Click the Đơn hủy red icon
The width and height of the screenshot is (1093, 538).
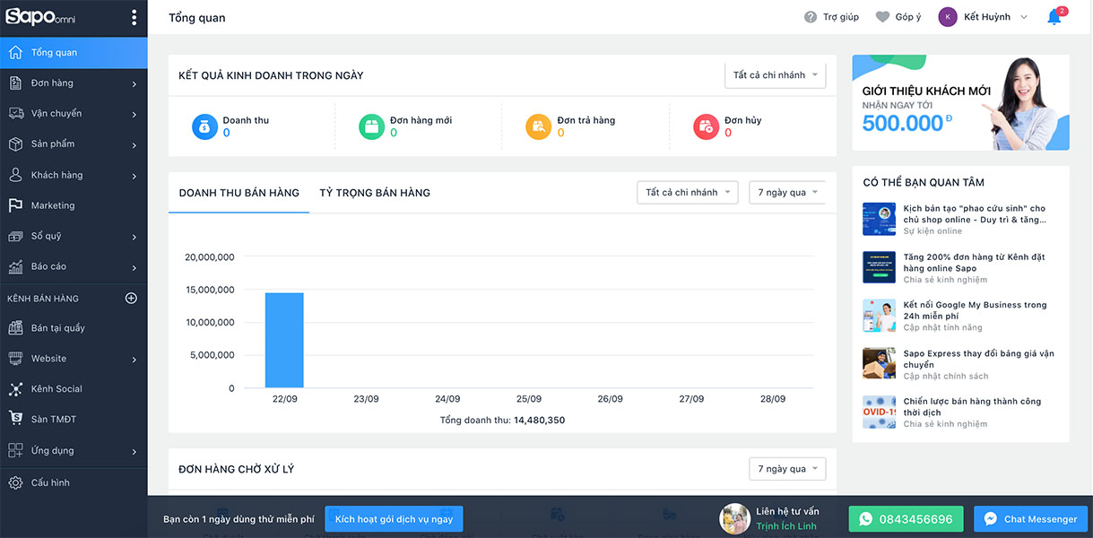click(706, 126)
